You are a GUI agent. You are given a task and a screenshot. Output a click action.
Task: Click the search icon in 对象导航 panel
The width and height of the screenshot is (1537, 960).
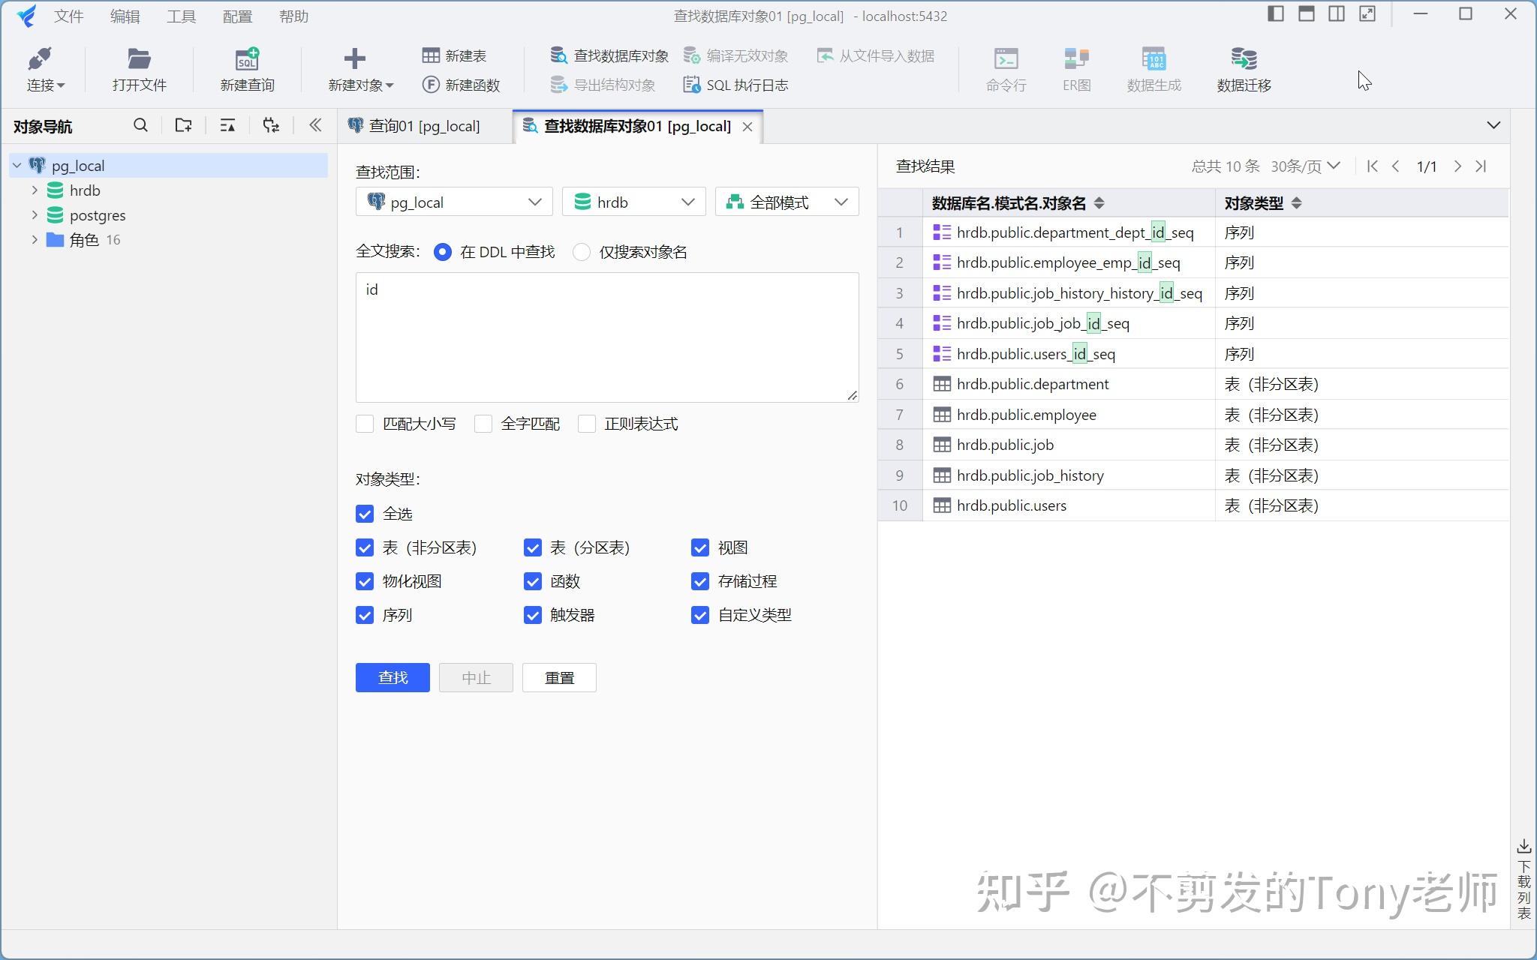click(140, 125)
